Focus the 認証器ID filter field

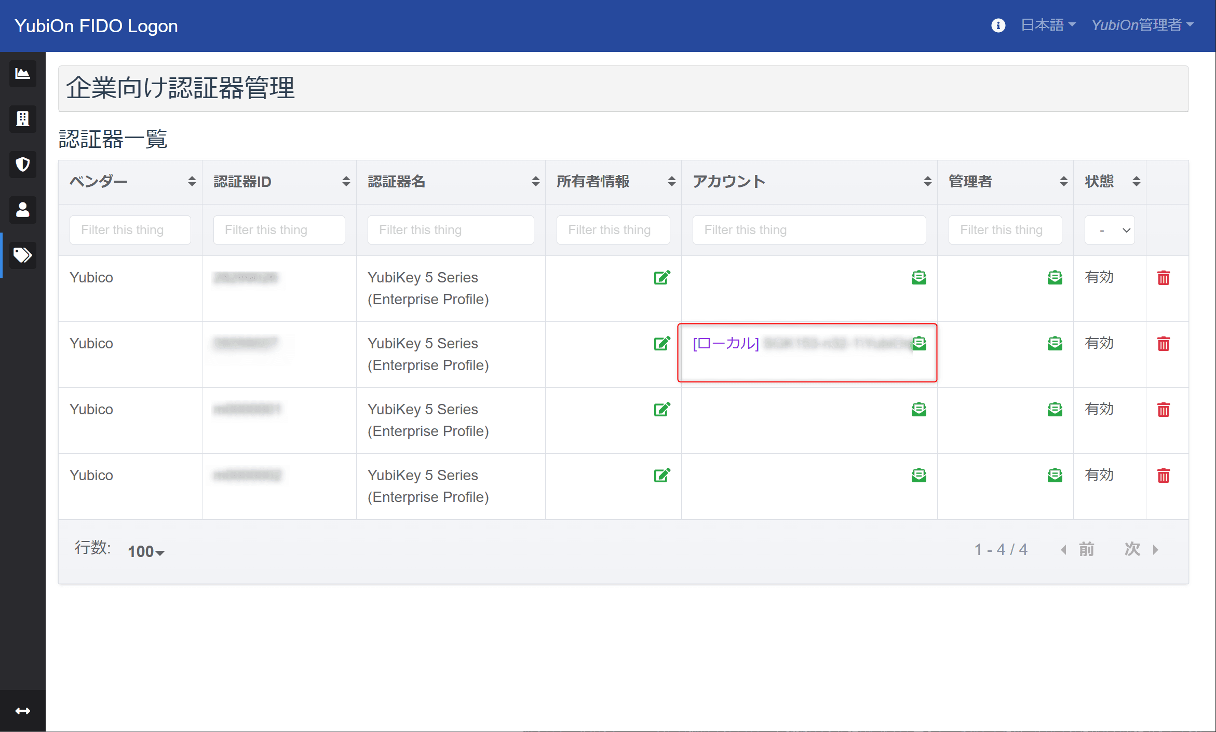pyautogui.click(x=279, y=230)
